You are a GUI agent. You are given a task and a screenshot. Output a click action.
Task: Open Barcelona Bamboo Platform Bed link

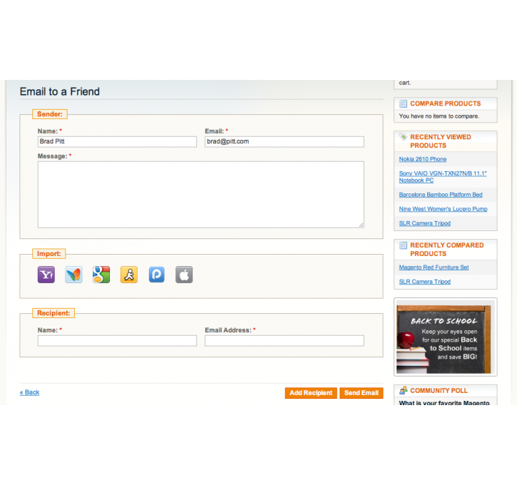coord(441,195)
